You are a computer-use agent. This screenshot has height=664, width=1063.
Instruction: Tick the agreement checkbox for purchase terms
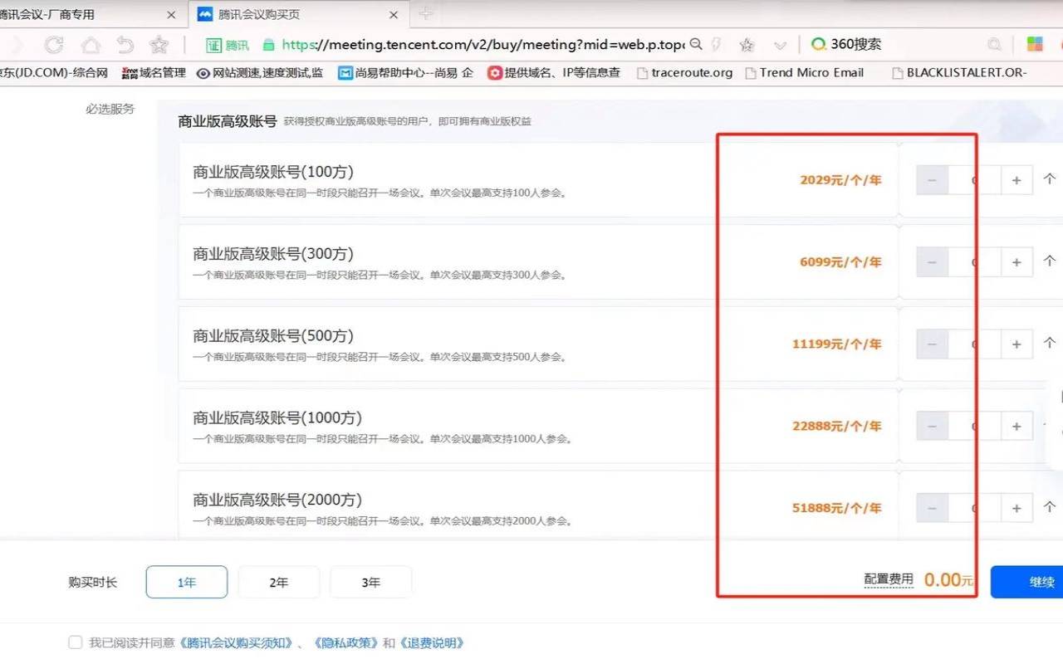pyautogui.click(x=75, y=642)
